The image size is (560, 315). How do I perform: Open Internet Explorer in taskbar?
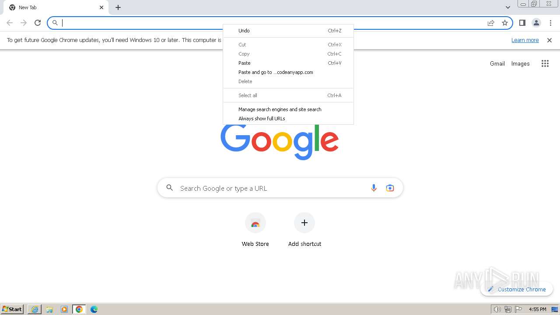(x=35, y=309)
